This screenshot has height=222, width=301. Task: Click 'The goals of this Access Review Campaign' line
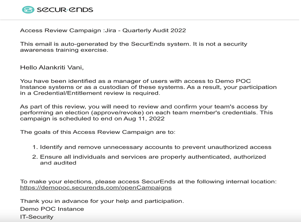98,132
